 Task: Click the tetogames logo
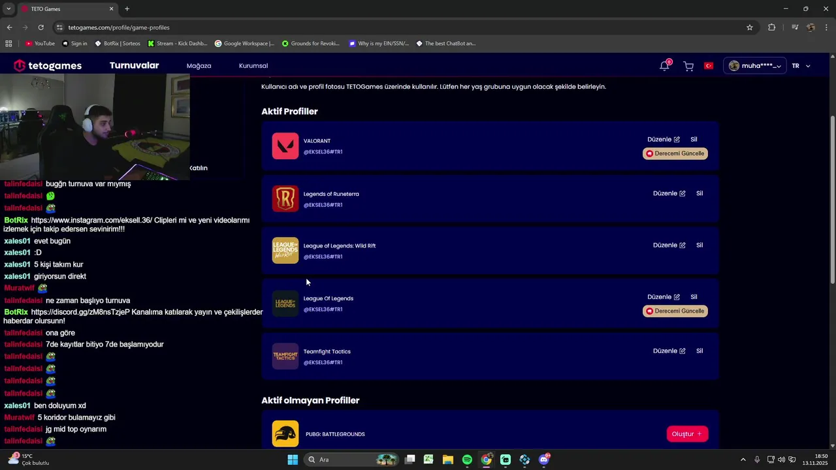(x=48, y=65)
